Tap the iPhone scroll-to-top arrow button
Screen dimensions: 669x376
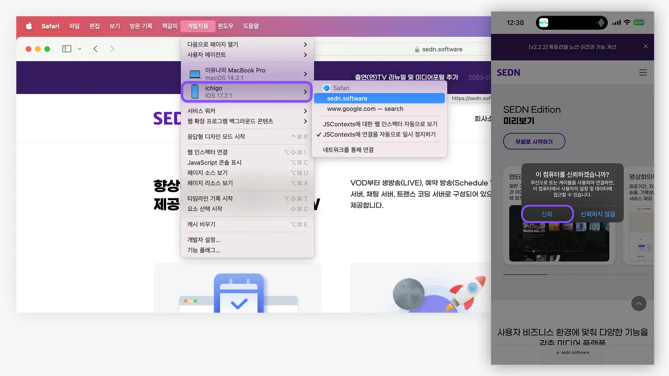[639, 303]
